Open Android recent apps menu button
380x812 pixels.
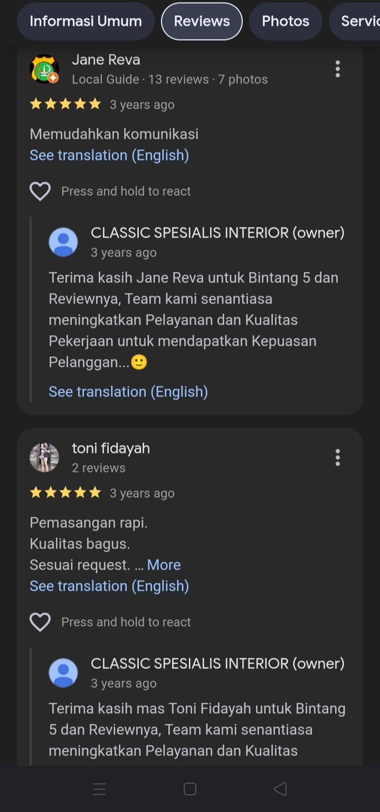point(99,789)
